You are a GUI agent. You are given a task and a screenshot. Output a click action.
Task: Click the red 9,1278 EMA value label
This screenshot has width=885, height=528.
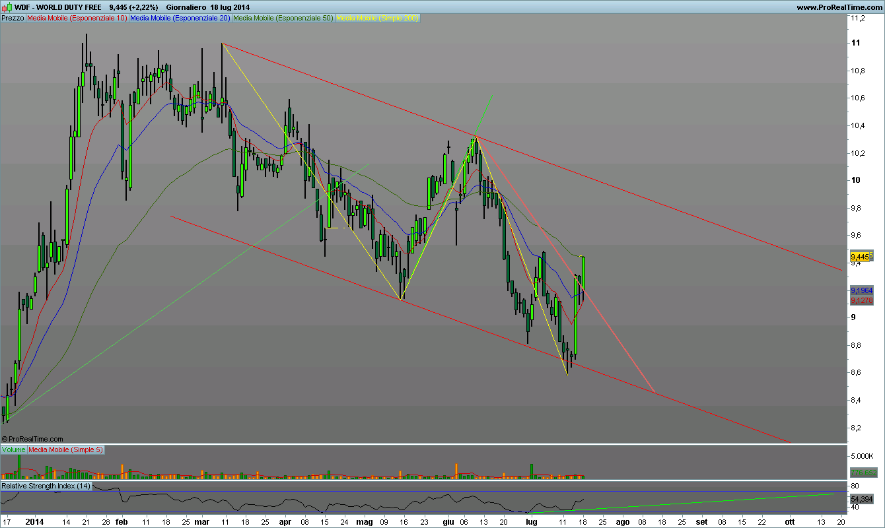(x=861, y=301)
